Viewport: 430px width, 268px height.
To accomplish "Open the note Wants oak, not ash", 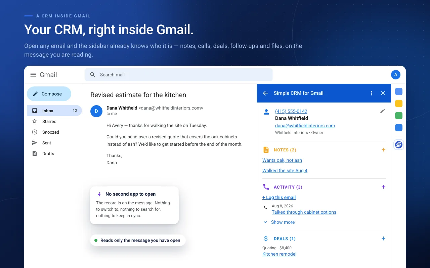I will (282, 160).
